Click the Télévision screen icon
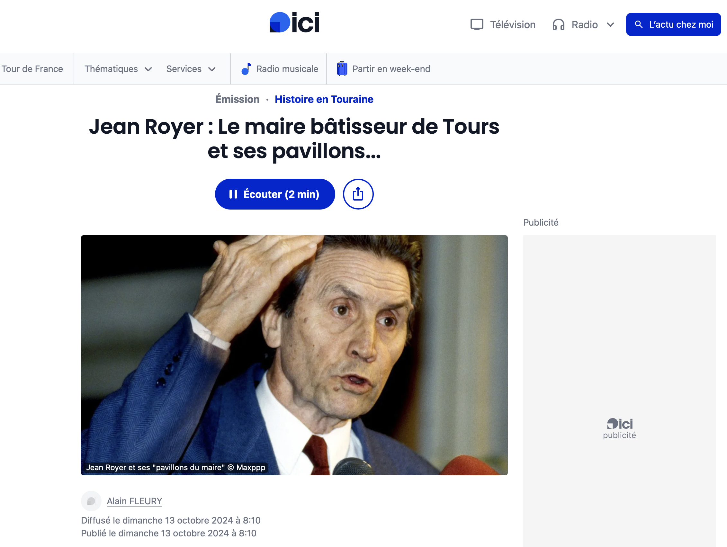727x547 pixels. click(477, 25)
